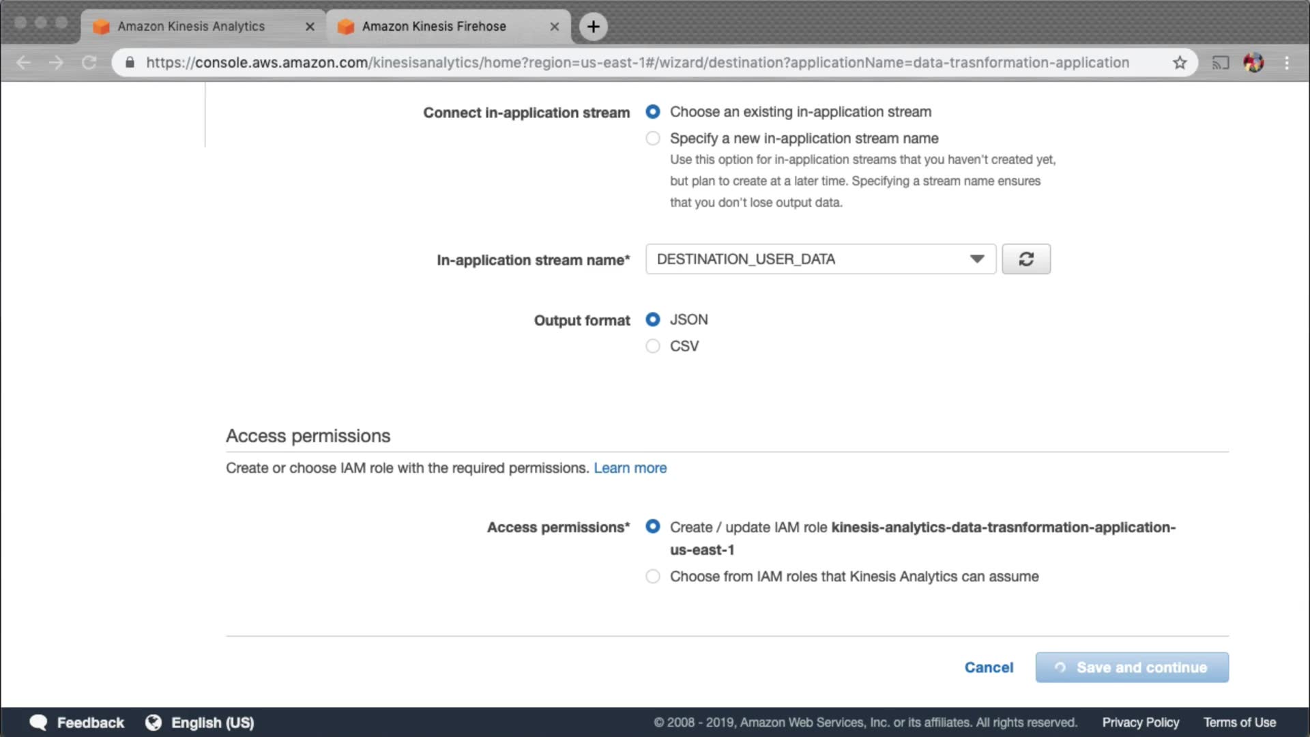Open the Chrome profile avatar
Screen dimensions: 1310x737
point(1253,63)
